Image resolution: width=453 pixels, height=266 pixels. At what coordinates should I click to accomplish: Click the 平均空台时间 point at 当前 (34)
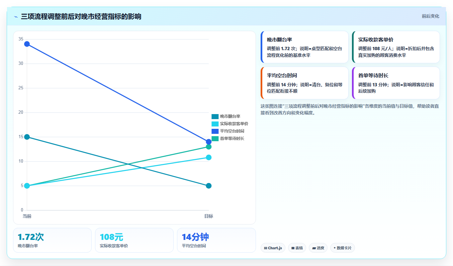pyautogui.click(x=27, y=44)
